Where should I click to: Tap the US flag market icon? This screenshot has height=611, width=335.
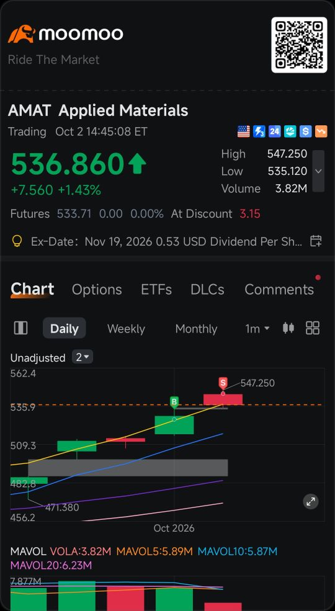click(x=243, y=132)
